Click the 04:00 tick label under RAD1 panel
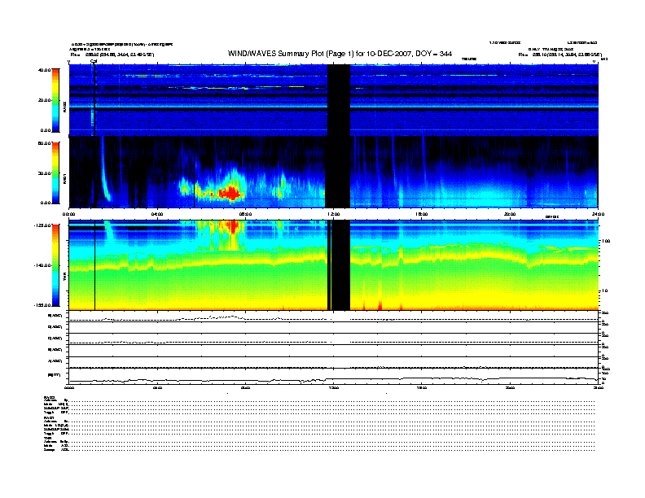645x498 pixels. click(157, 214)
